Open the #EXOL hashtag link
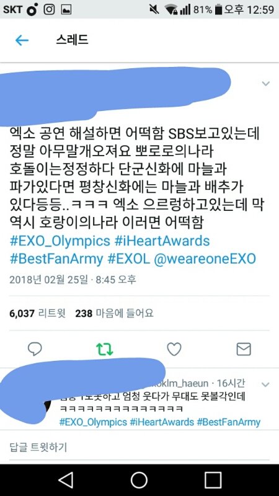279x496 pixels. [x=128, y=259]
